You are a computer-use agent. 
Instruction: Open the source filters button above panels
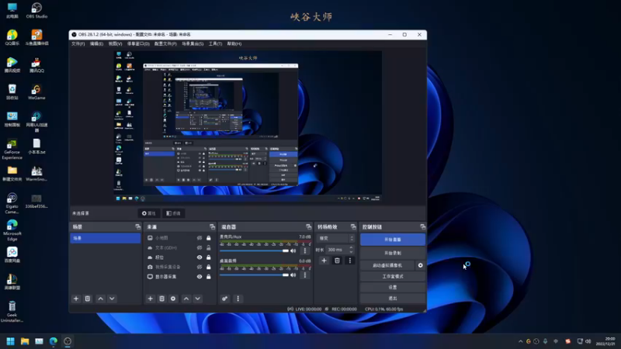click(x=173, y=213)
